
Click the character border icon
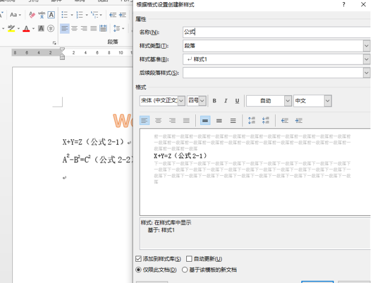[51, 15]
